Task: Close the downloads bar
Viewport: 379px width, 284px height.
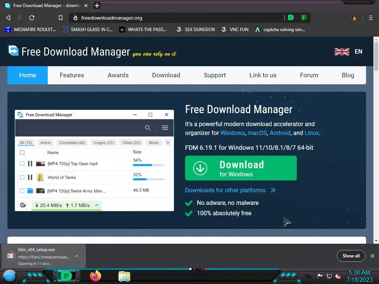Action: (x=372, y=256)
